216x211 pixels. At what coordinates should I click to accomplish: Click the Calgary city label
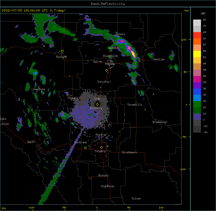coord(100,151)
